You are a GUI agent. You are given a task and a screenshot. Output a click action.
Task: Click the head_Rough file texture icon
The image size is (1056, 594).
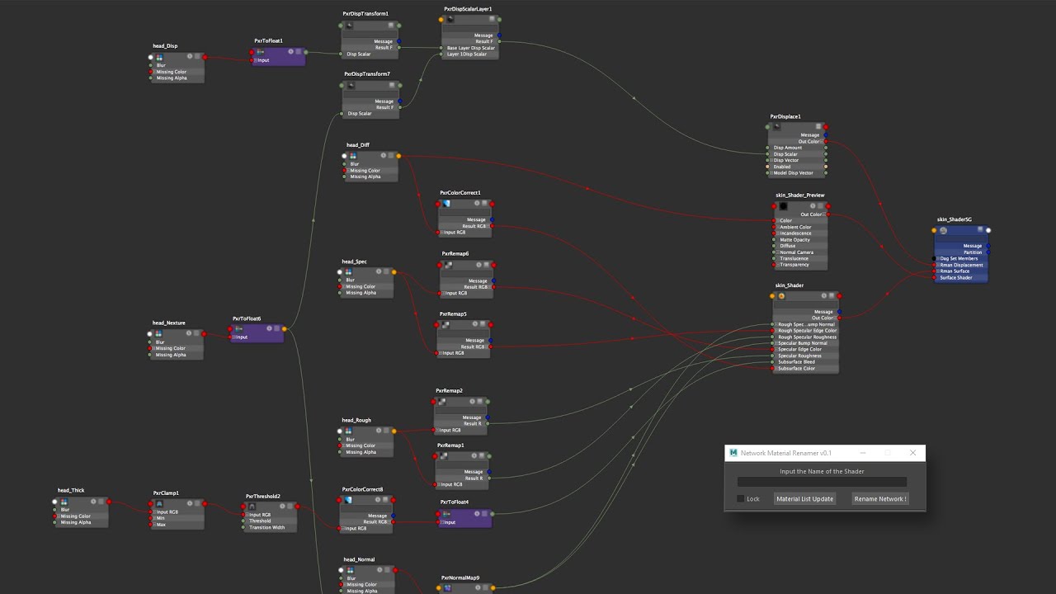point(349,431)
